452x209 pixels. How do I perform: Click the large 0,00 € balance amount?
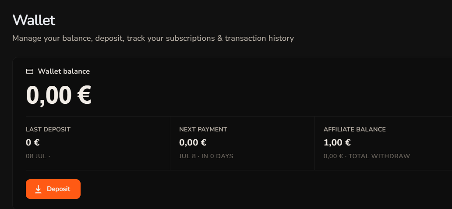coord(59,95)
